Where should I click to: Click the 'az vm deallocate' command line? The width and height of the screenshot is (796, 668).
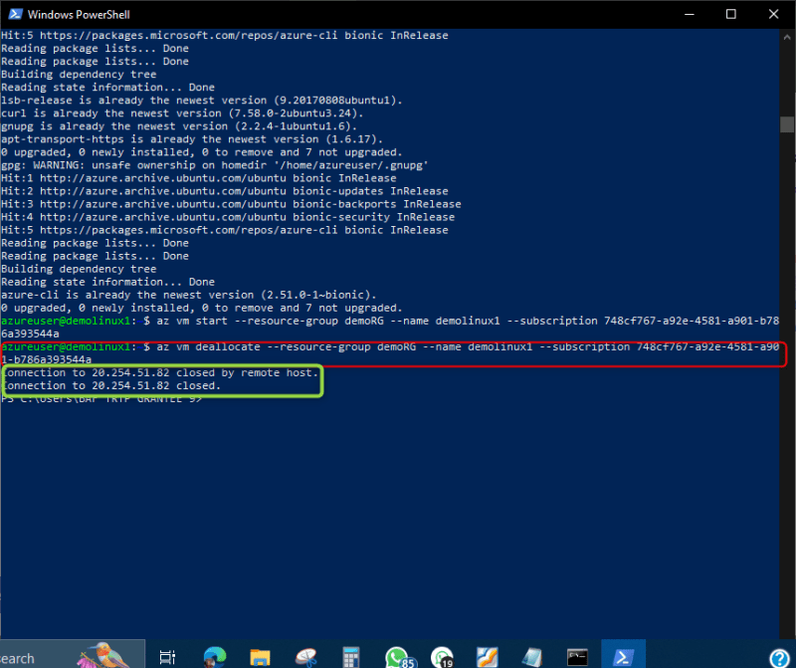point(390,353)
